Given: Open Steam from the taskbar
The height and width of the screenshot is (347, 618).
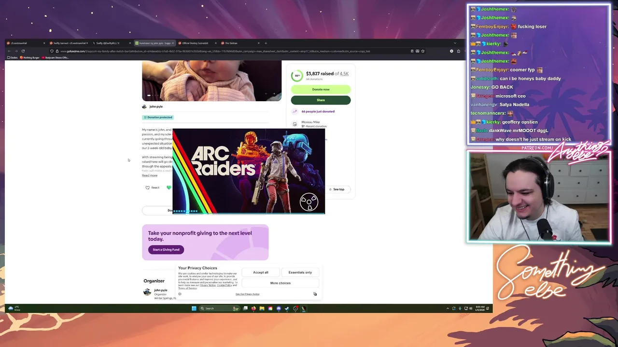Looking at the screenshot, I should point(287,308).
